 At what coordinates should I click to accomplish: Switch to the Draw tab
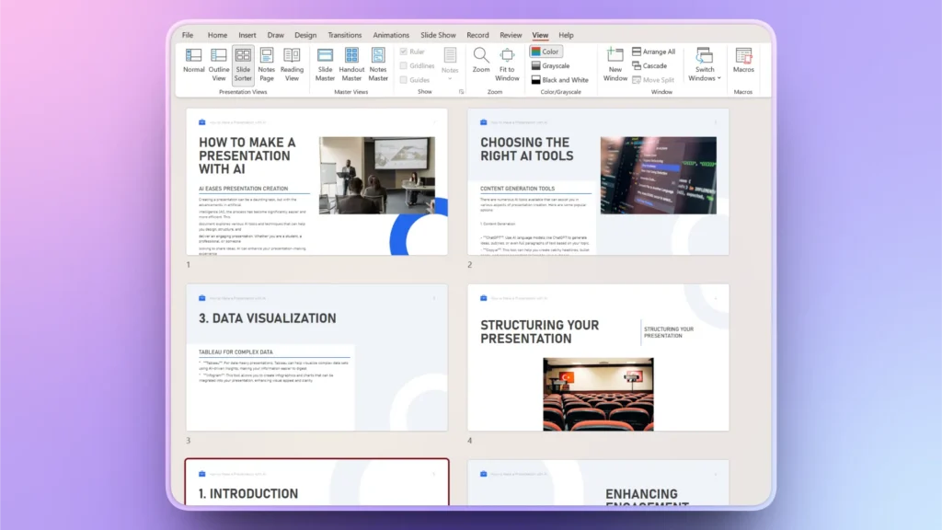pos(276,35)
